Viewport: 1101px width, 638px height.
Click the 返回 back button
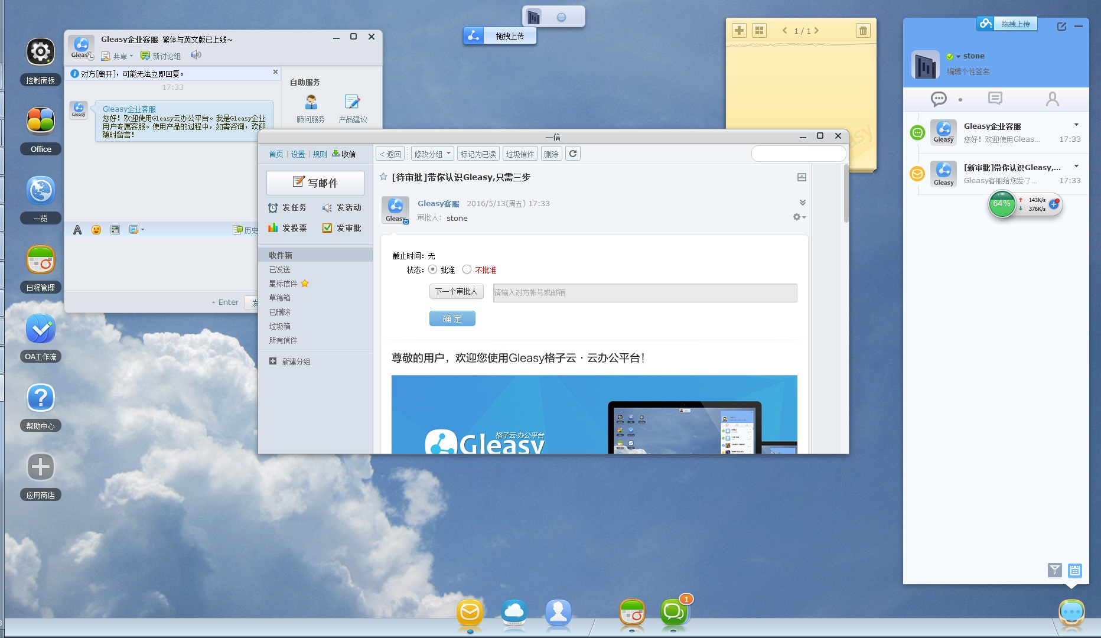pyautogui.click(x=390, y=154)
